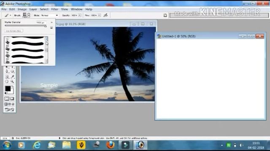Screen dimensions: 270x151
Task: Select the Hand tool
Action: 7,82
